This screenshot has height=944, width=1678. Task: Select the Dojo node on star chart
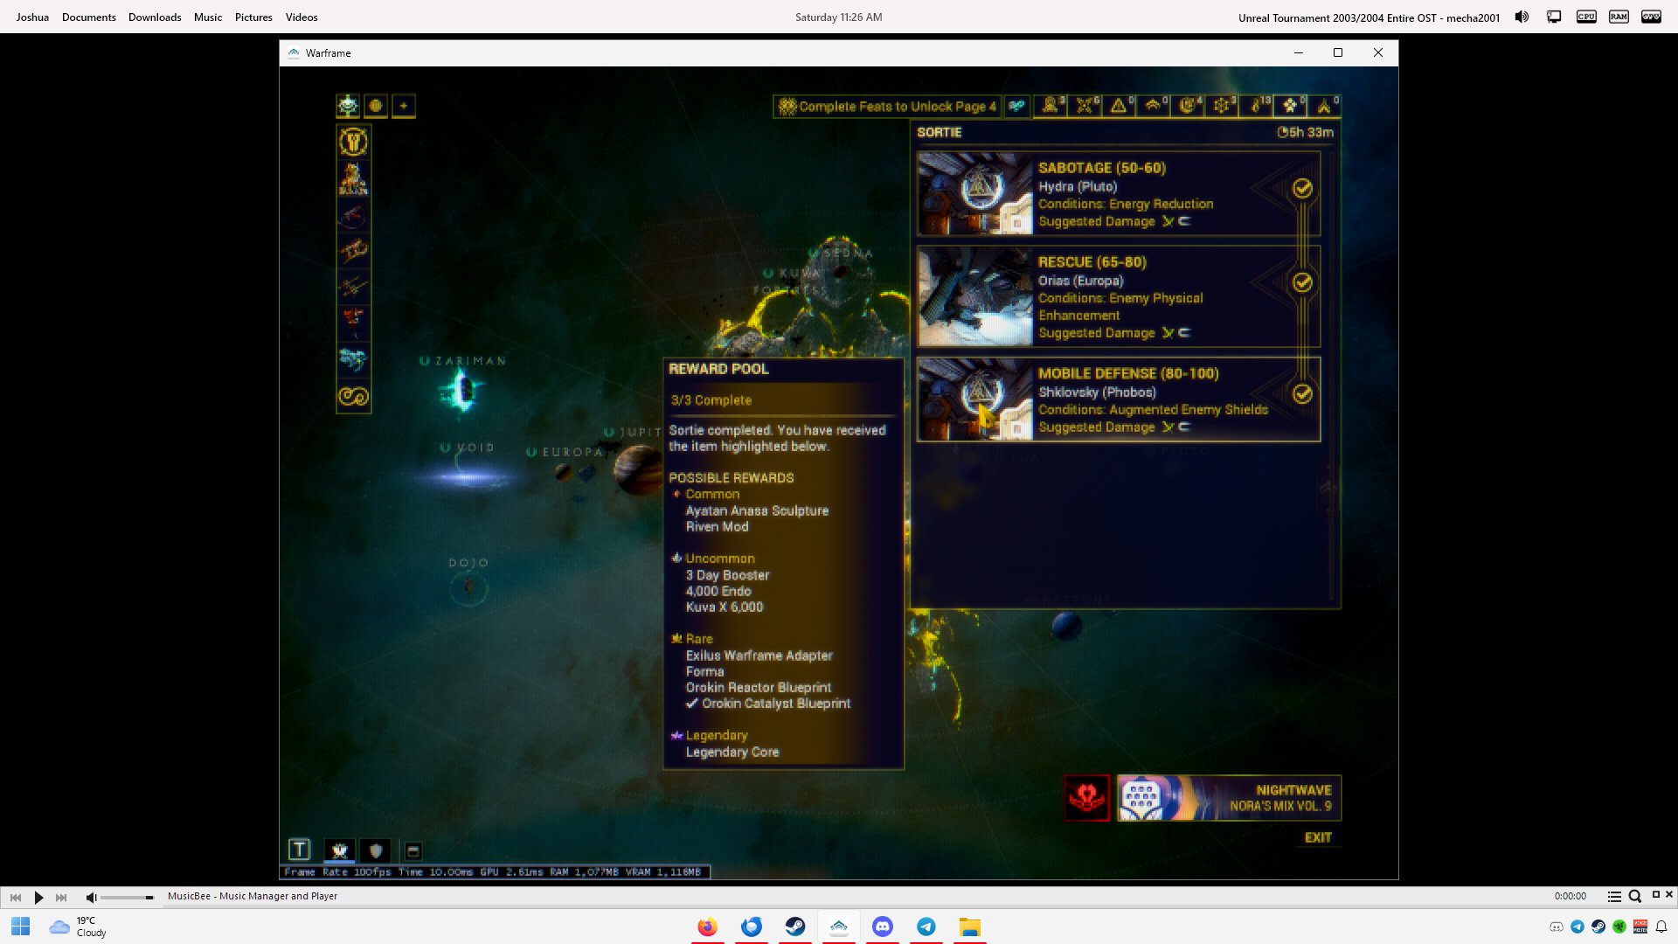click(468, 588)
